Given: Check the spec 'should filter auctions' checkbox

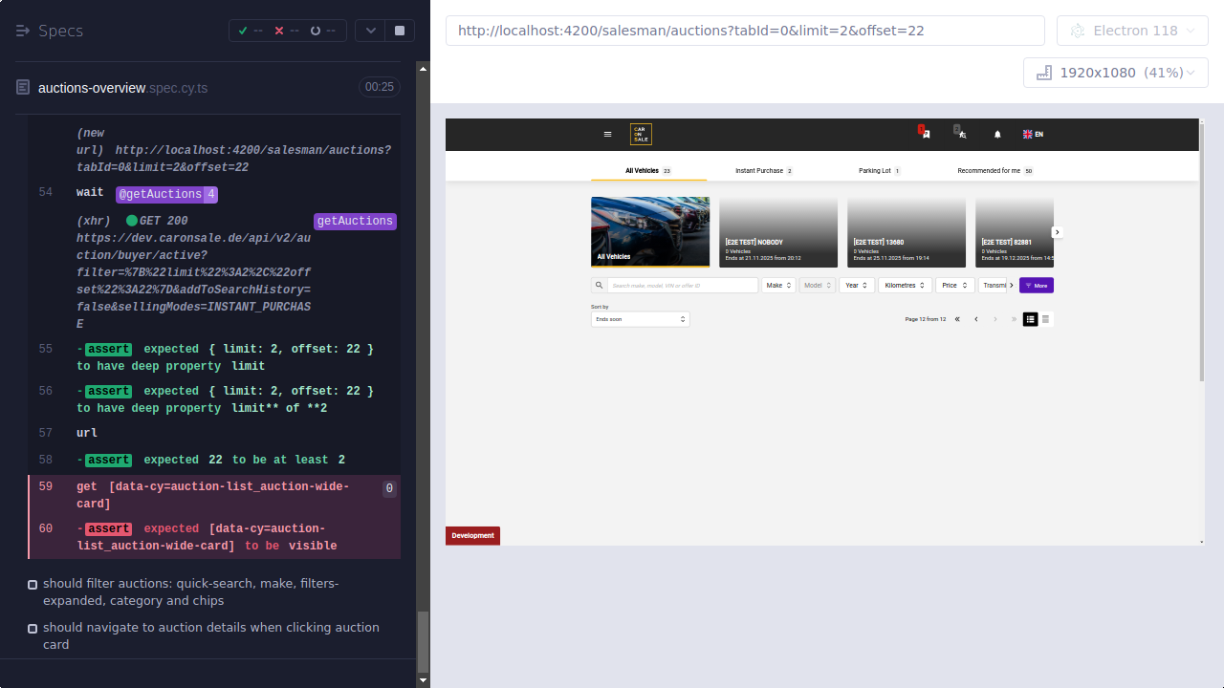Looking at the screenshot, I should pos(33,584).
